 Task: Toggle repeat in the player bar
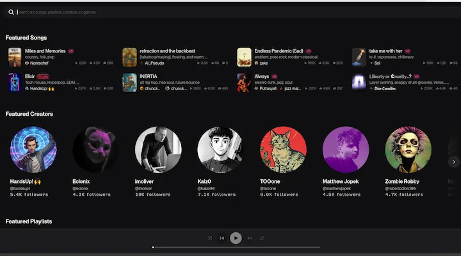(x=262, y=238)
